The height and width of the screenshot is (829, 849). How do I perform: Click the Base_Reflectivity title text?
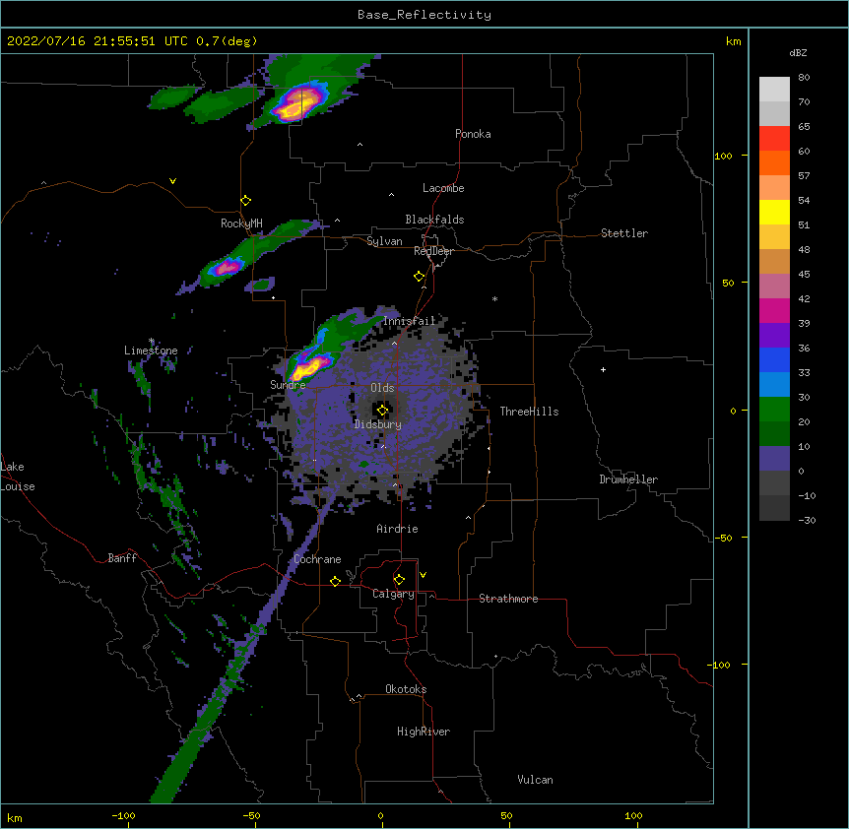point(424,15)
